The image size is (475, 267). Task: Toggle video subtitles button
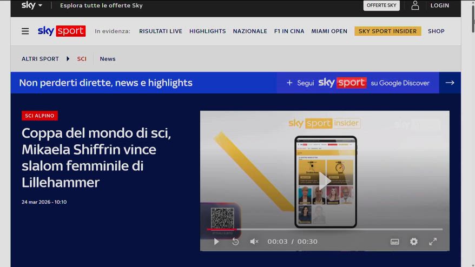tap(395, 242)
